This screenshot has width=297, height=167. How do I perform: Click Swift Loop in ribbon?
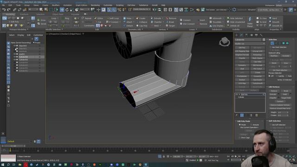pyautogui.click(x=113, y=19)
